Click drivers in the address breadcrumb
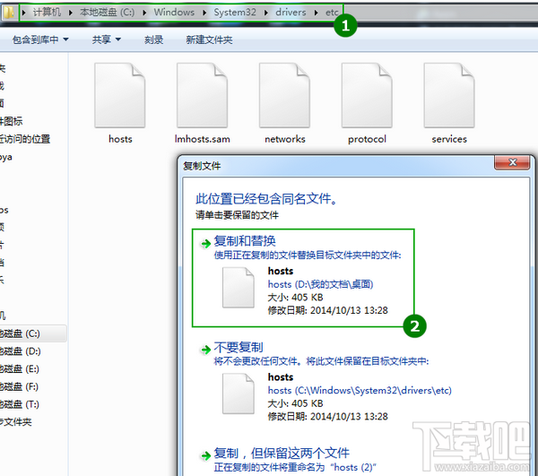The width and height of the screenshot is (538, 476). click(x=291, y=13)
